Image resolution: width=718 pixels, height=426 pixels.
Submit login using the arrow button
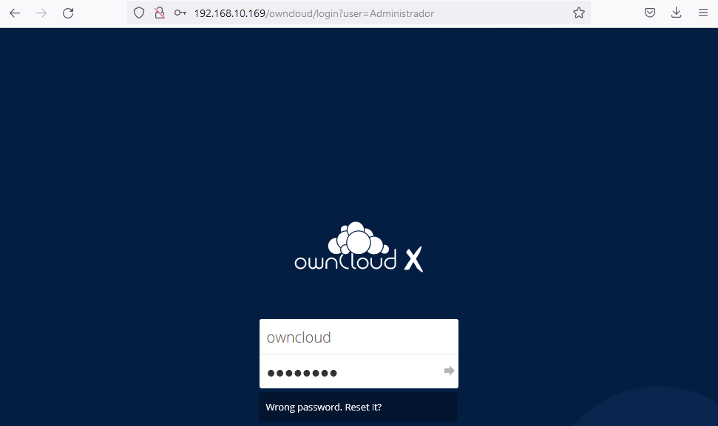pyautogui.click(x=449, y=371)
